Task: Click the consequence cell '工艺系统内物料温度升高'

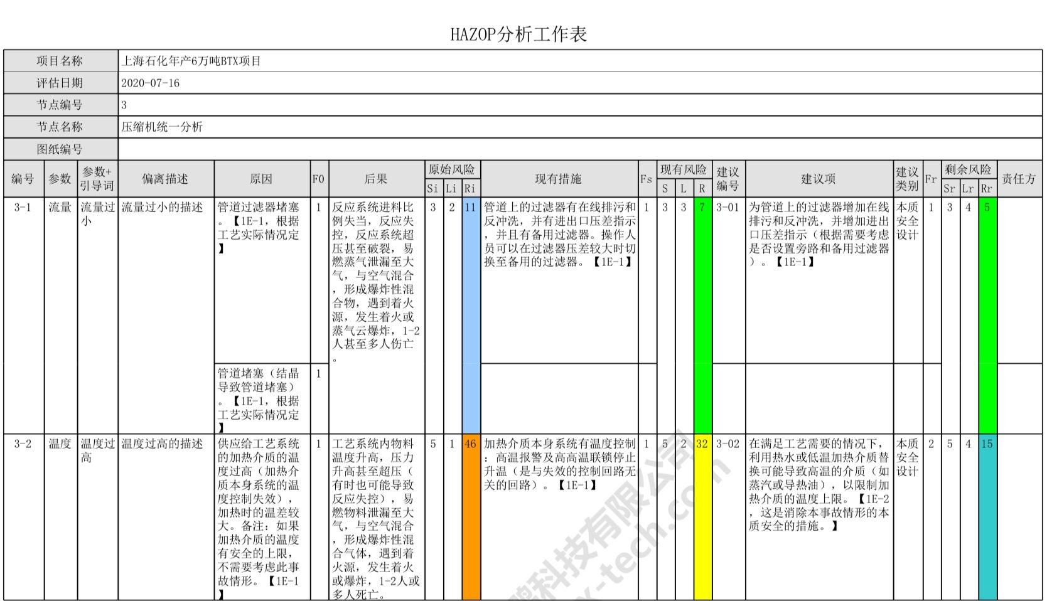Action: tap(377, 517)
